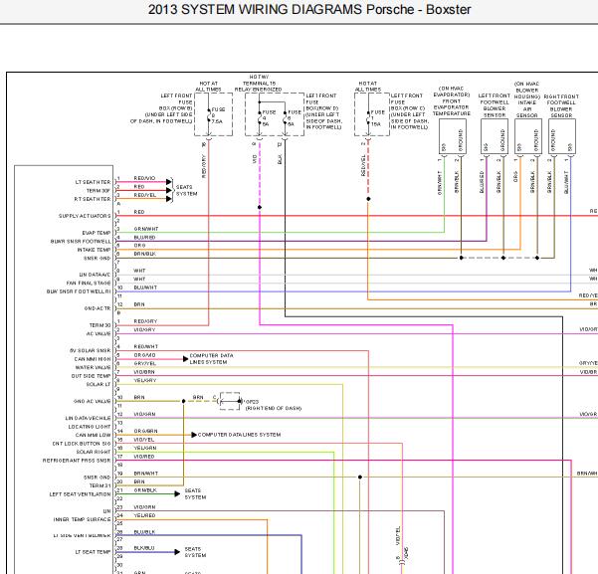Click the TERM 31 pin label

(100, 485)
